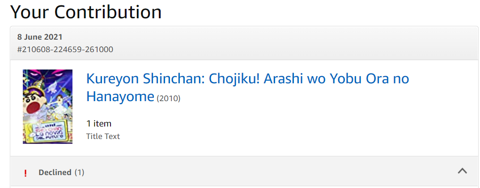Click the "Your Contribution" page heading
480x188 pixels.
pos(86,12)
